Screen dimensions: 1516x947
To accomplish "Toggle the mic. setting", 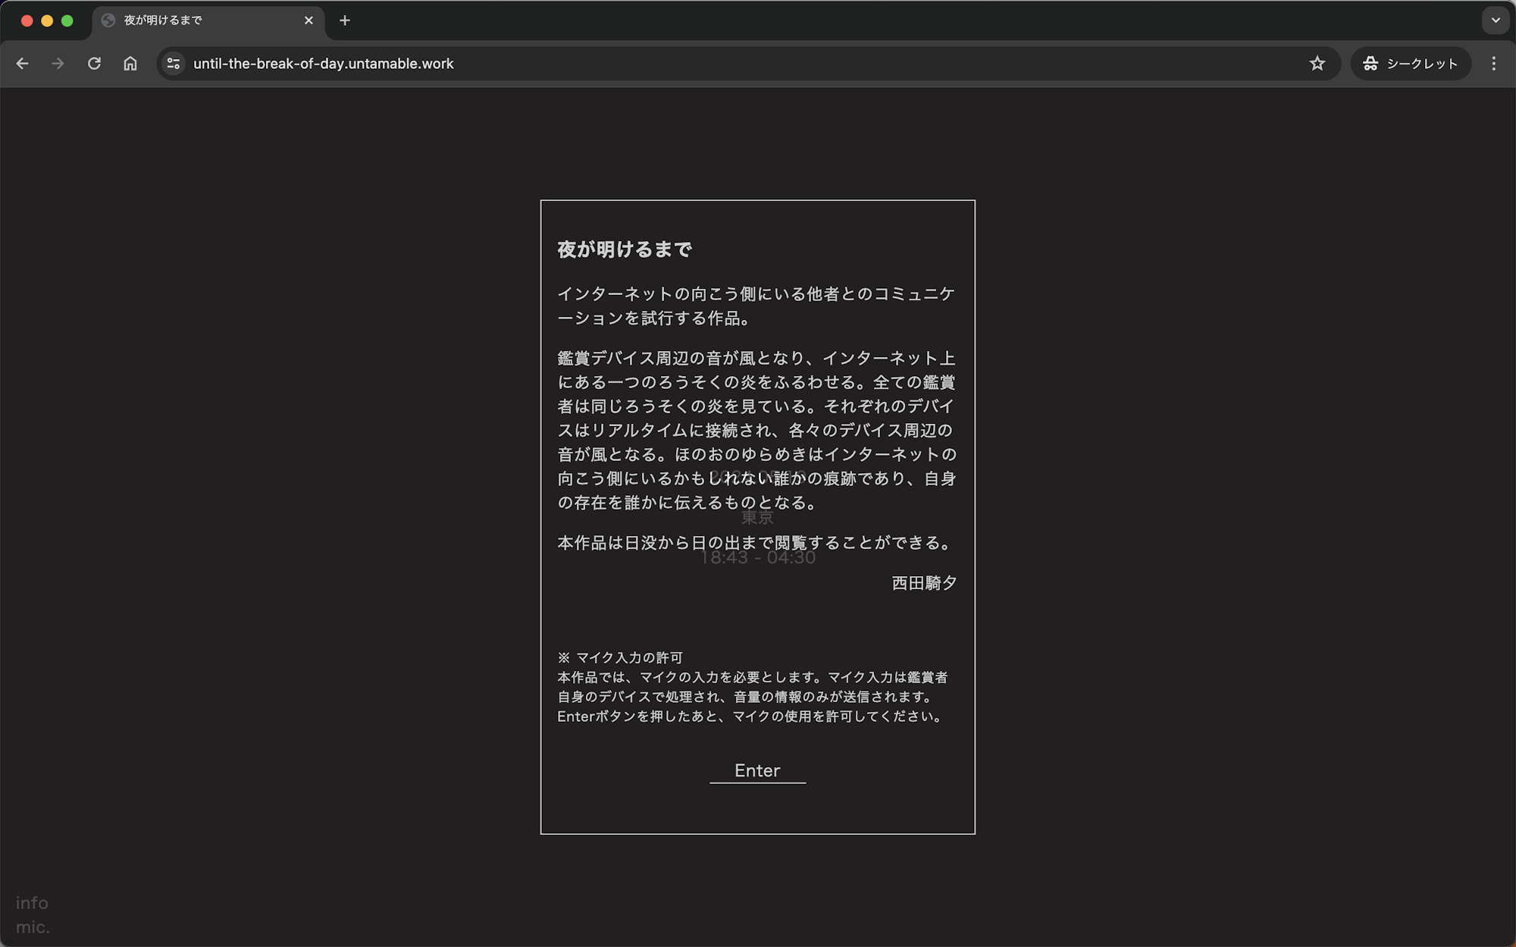I will click(x=33, y=927).
